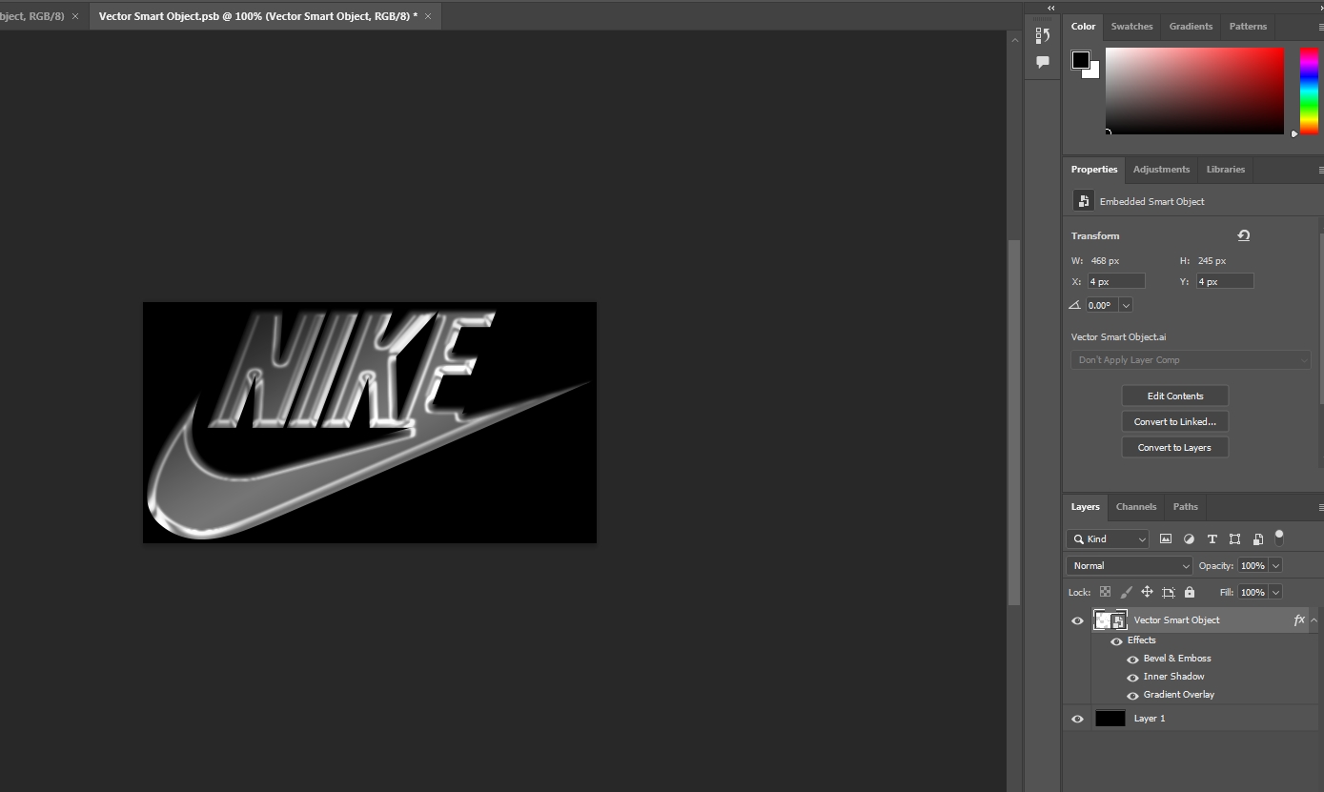Toggle the layer filtering switch
This screenshot has width=1324, height=792.
(x=1279, y=538)
